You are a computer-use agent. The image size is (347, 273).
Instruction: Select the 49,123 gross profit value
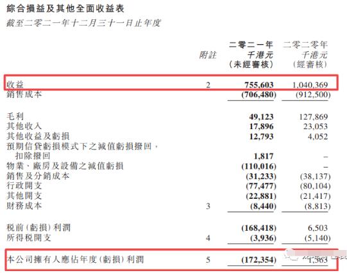click(x=261, y=116)
